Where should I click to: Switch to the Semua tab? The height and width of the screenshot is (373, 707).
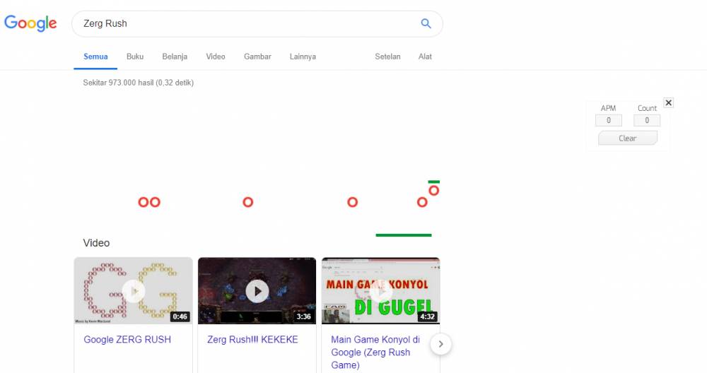[x=95, y=57]
